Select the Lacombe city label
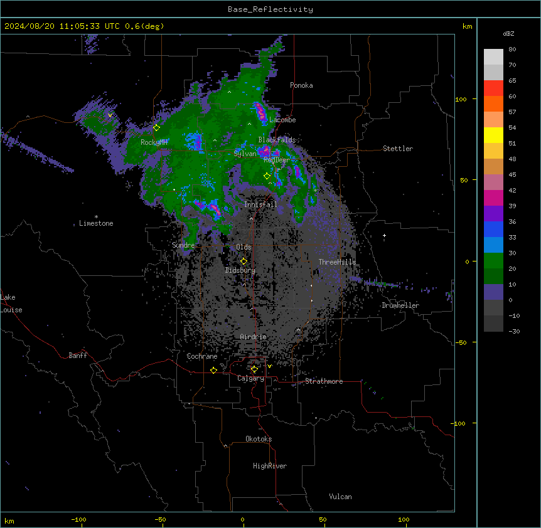Screen dimensions: 541x528 (x=282, y=120)
